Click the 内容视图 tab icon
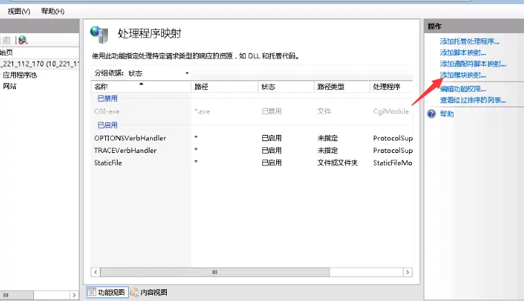The height and width of the screenshot is (301, 524). [x=134, y=292]
